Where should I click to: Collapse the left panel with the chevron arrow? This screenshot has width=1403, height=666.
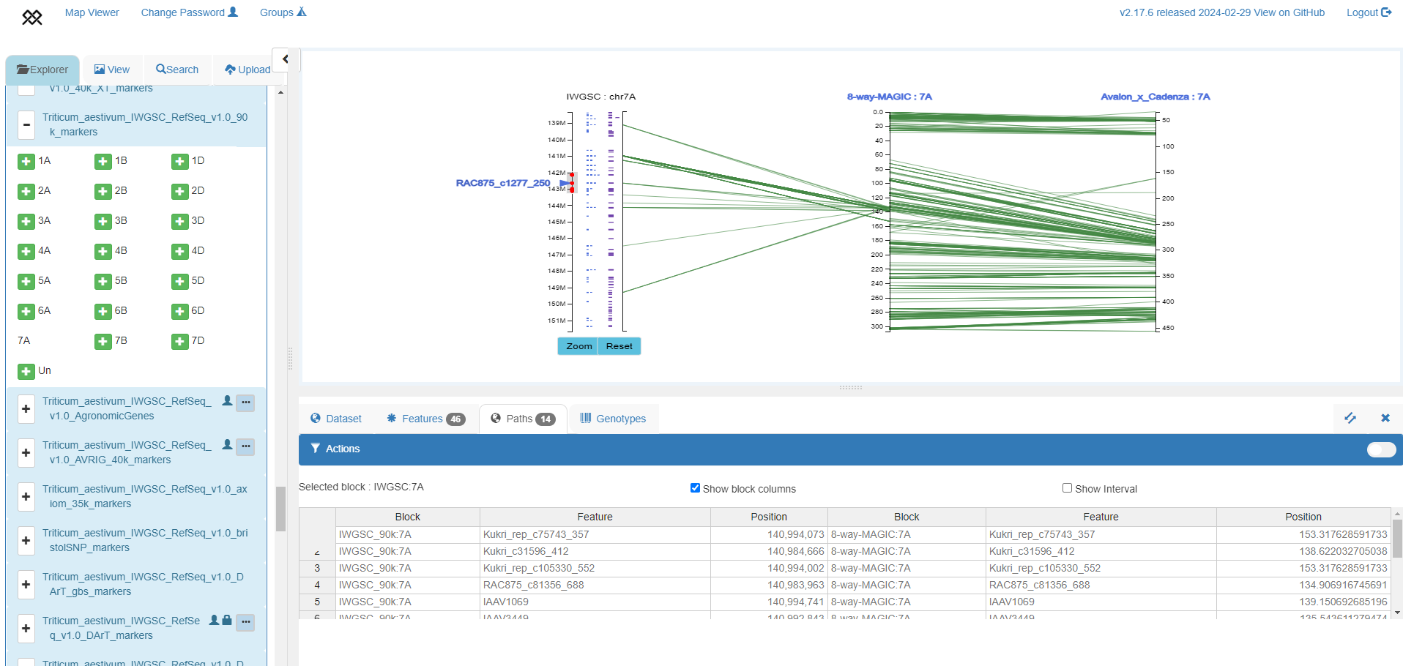coord(285,59)
